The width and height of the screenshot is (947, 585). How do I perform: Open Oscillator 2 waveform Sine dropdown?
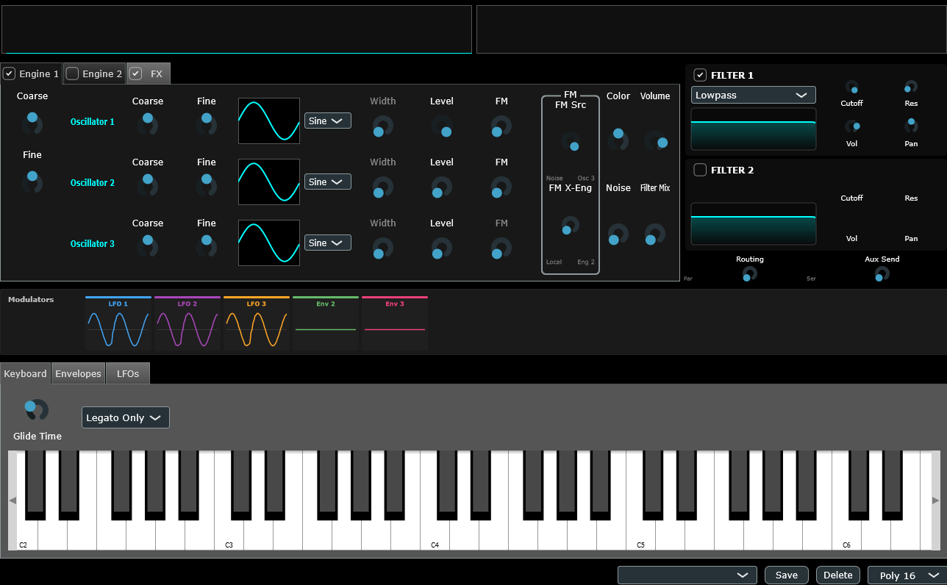point(328,182)
